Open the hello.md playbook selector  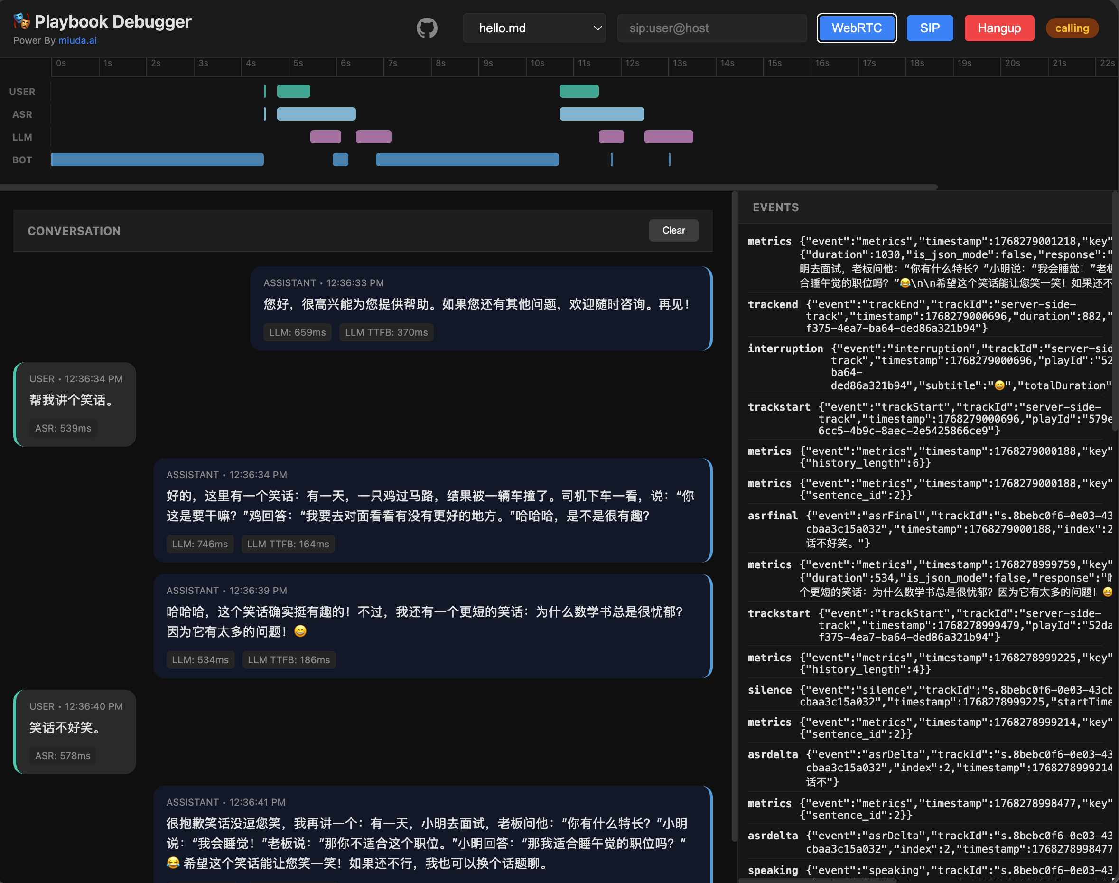coord(534,28)
